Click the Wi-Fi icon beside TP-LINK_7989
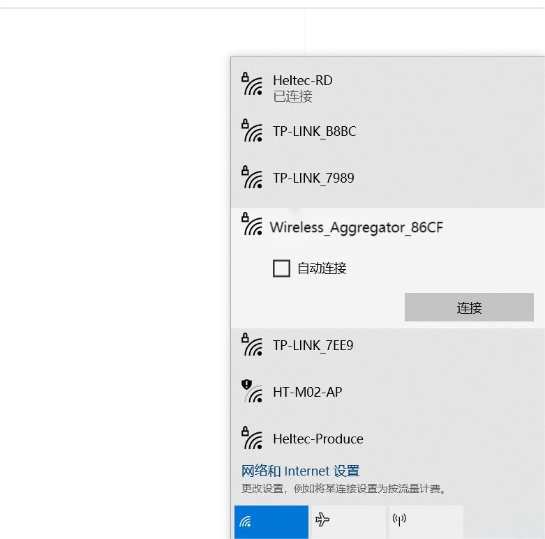The width and height of the screenshot is (545, 539). coord(252,178)
